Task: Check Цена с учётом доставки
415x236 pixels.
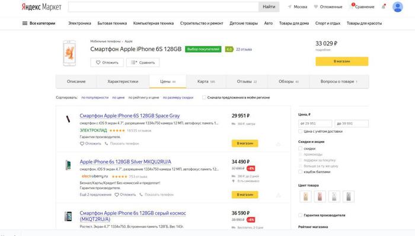Action: point(300,131)
